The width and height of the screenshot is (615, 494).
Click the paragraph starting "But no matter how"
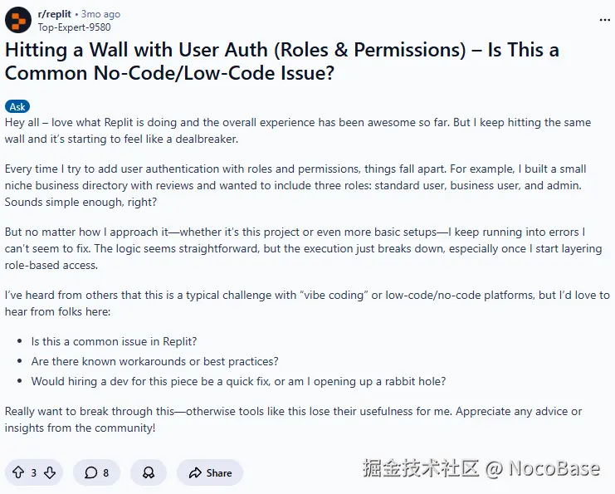coord(300,248)
